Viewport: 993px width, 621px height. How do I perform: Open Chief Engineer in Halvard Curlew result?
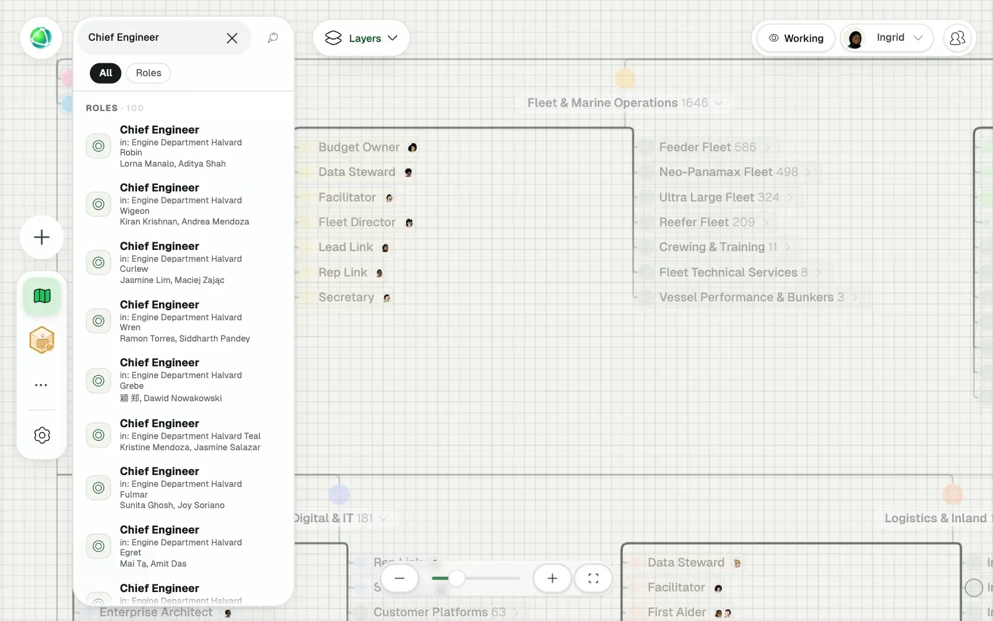tap(183, 263)
